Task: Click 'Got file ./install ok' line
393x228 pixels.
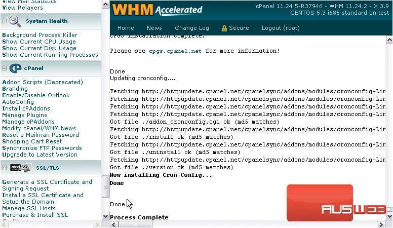Action: coord(172,137)
